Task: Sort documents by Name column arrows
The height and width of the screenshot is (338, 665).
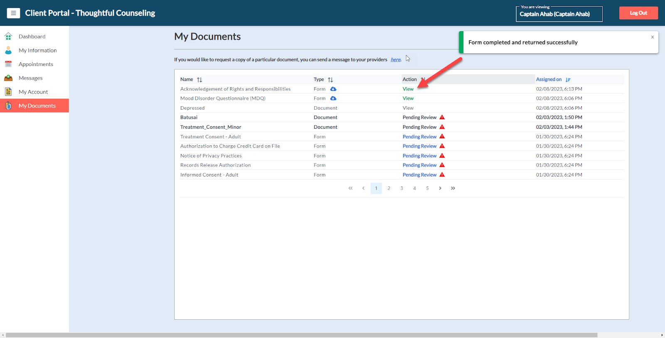Action: coord(199,80)
